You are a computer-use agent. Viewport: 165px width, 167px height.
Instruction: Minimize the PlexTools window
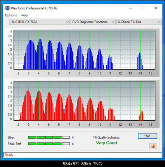(x=130, y=8)
